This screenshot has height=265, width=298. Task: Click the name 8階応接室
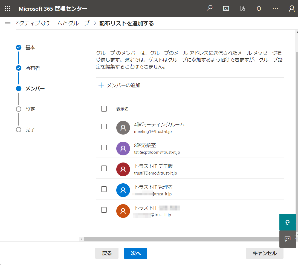145,145
